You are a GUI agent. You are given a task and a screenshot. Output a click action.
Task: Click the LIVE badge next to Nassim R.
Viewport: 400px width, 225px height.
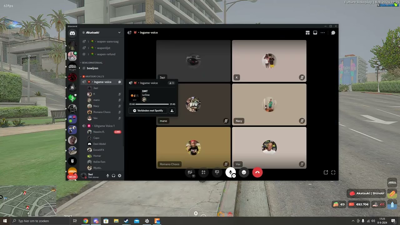tap(117, 132)
